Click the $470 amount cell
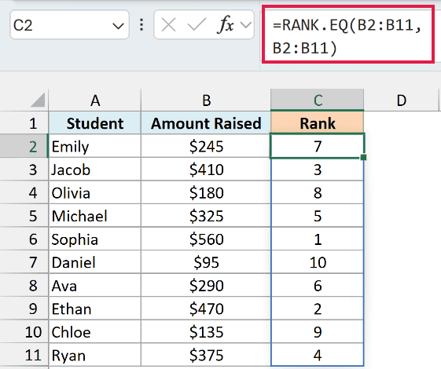This screenshot has width=441, height=369. point(206,309)
